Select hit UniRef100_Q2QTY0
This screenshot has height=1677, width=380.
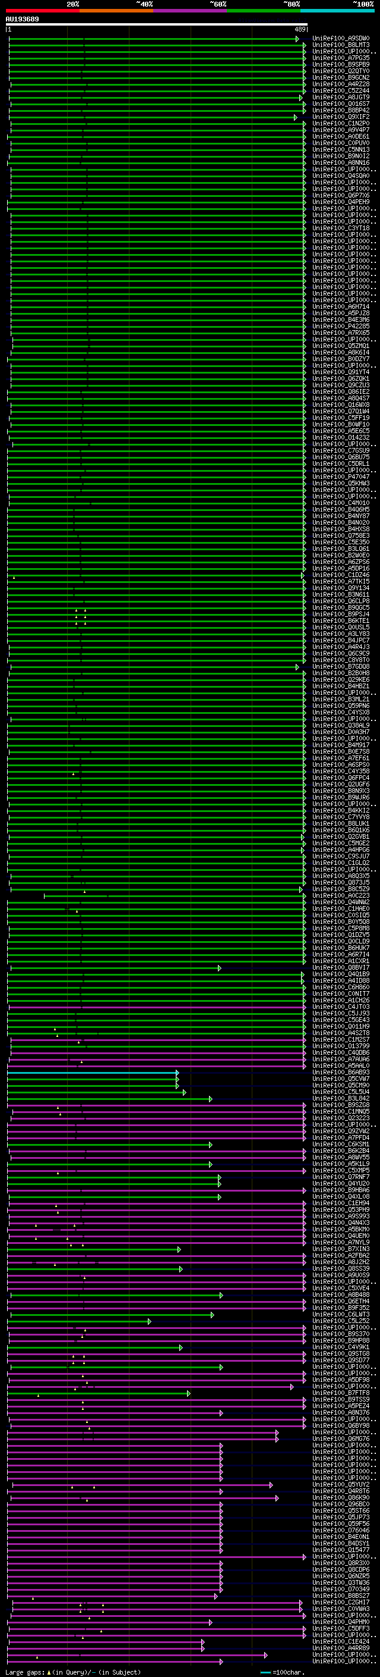341,71
